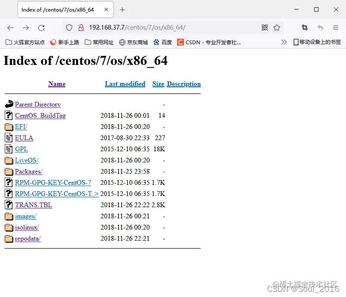Maximize the browser window
The width and height of the screenshot is (346, 297).
[x=316, y=9]
